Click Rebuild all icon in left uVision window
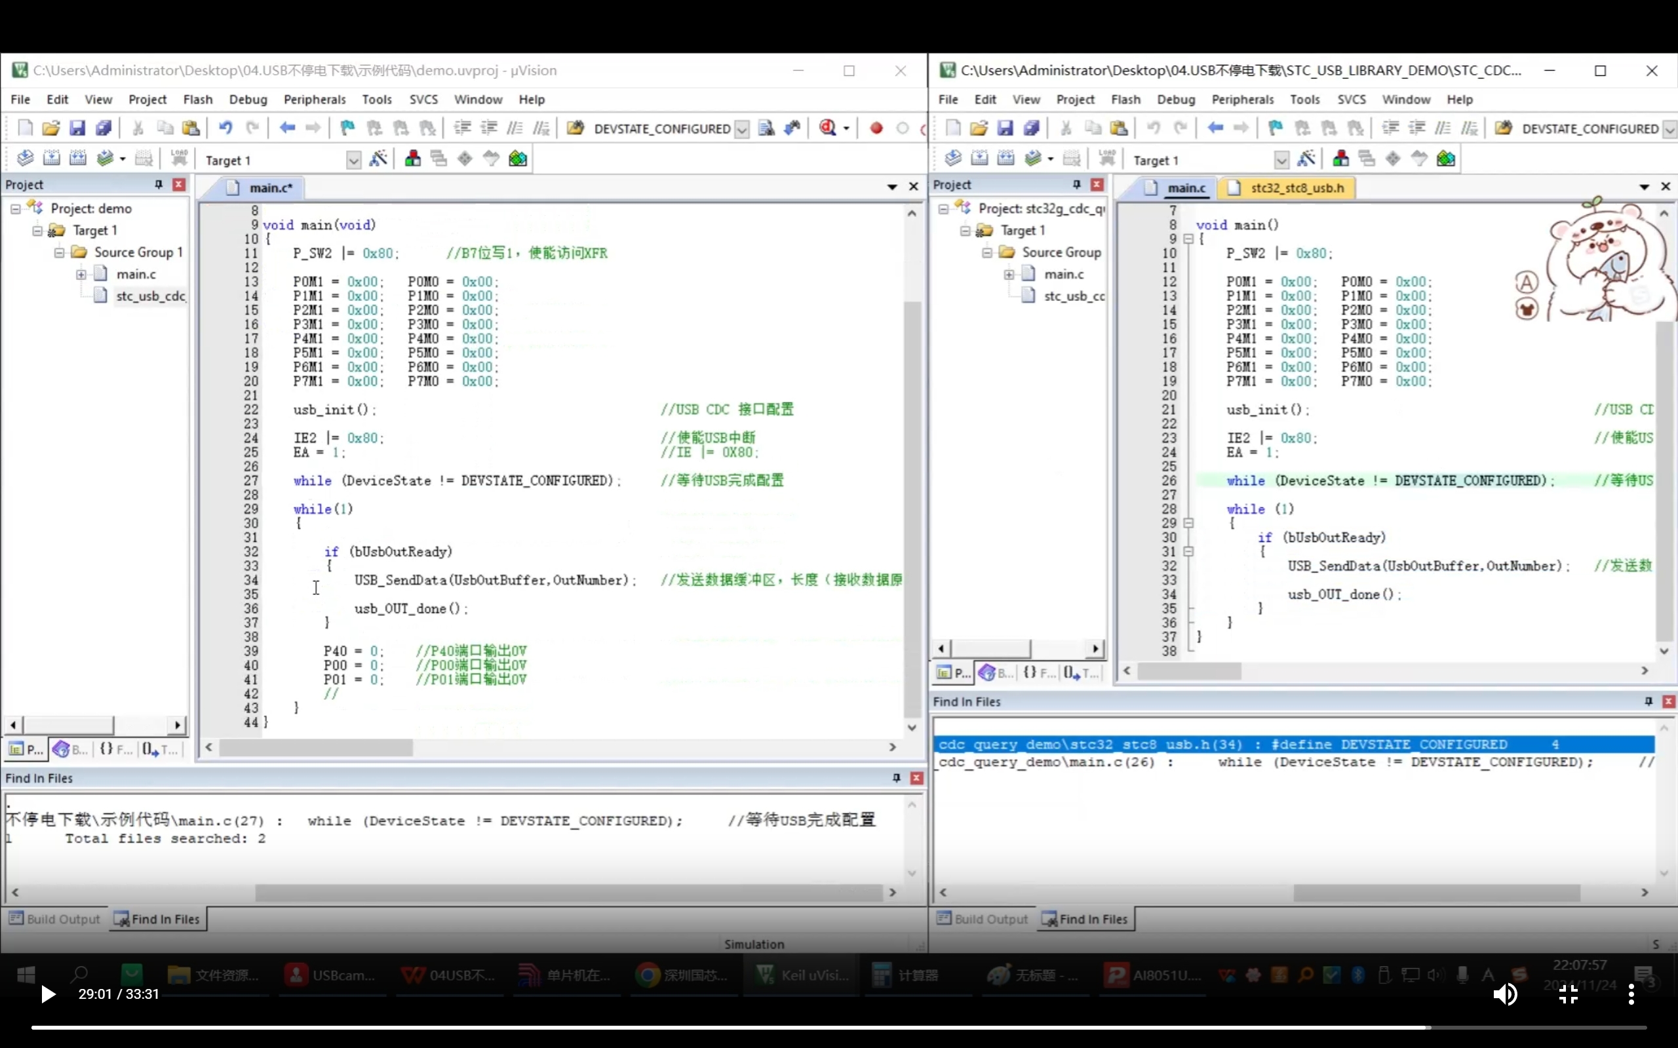The height and width of the screenshot is (1048, 1678). 77,159
